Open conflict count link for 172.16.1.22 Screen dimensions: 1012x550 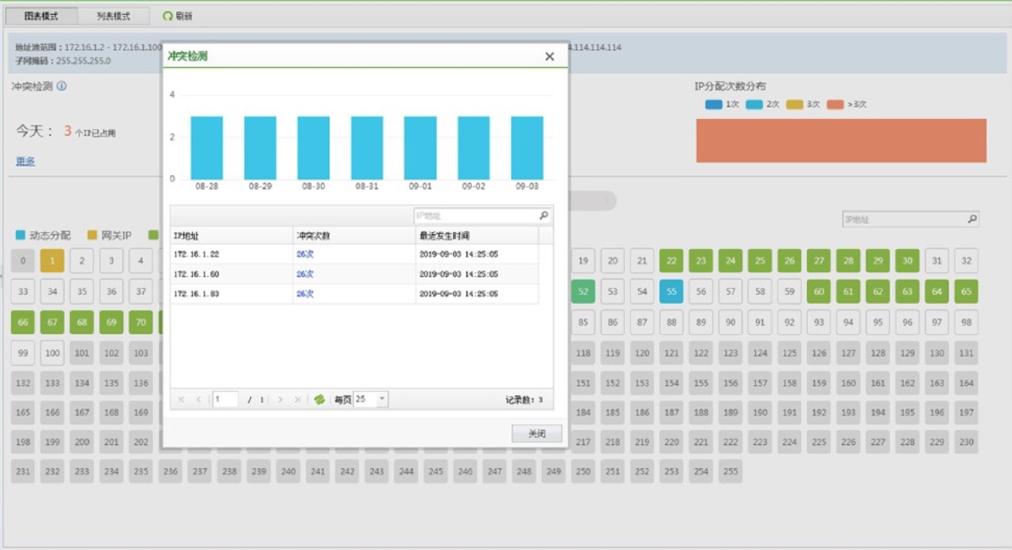tap(305, 254)
